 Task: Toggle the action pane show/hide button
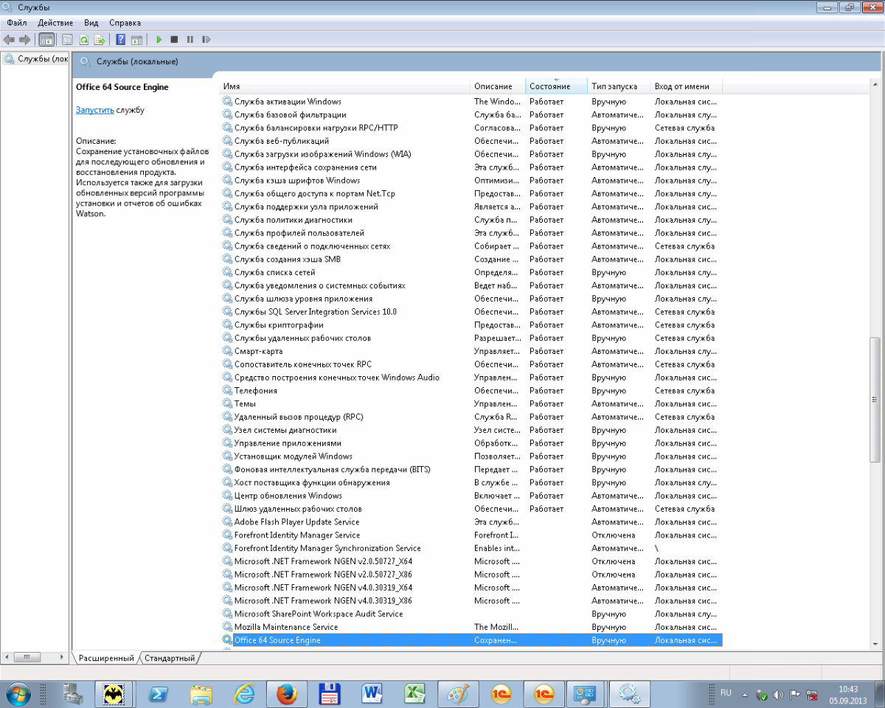click(136, 39)
